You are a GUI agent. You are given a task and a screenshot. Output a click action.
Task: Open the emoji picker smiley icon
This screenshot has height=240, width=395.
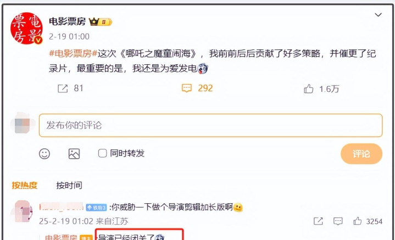pos(44,154)
